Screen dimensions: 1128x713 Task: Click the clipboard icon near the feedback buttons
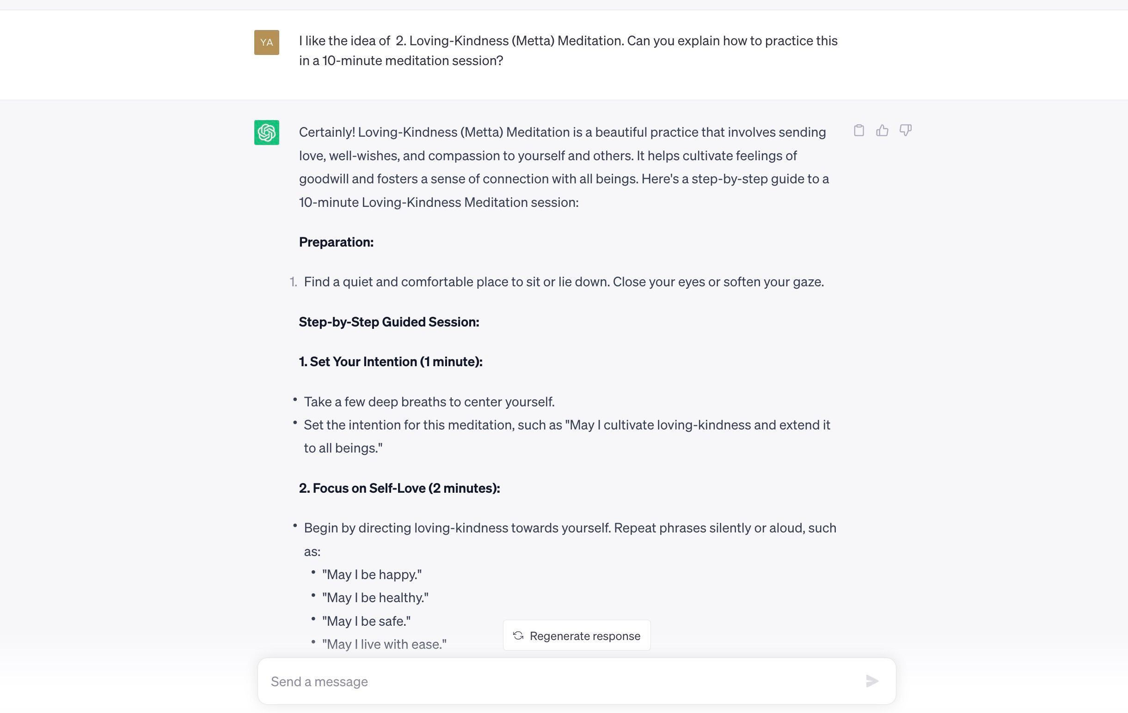(x=859, y=131)
